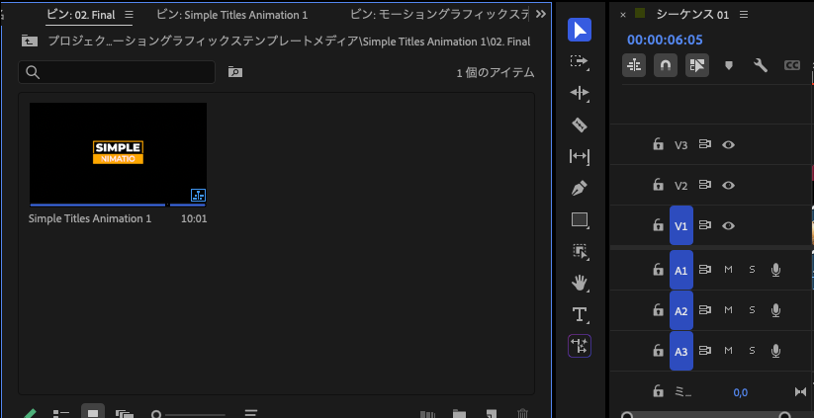Click the mix track end-point icon
This screenshot has width=814, height=418.
[800, 392]
